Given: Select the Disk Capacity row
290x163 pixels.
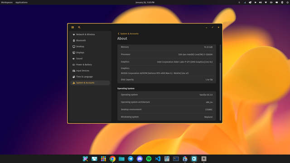Looking at the screenshot, I should (x=167, y=80).
